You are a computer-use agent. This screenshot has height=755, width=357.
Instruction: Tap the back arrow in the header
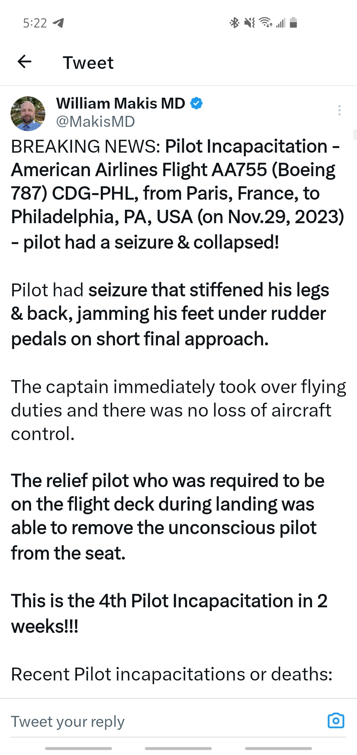pyautogui.click(x=24, y=62)
